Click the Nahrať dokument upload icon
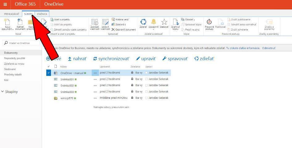This screenshot has height=148, width=292. [x=20, y=22]
